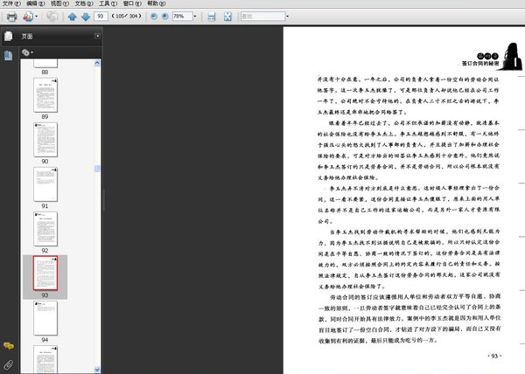The height and width of the screenshot is (374, 525).
Task: Select the page 89 thumbnail
Action: point(45,95)
